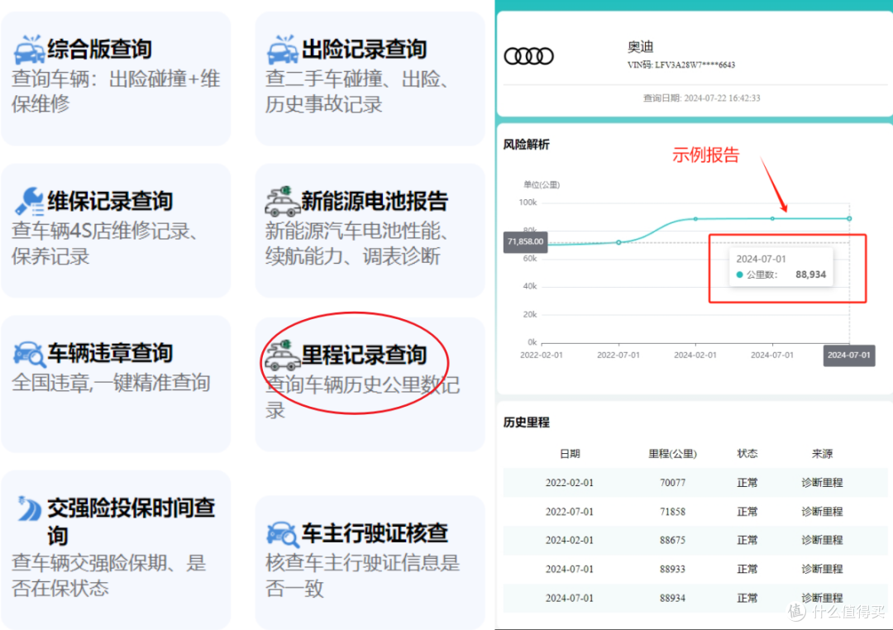The height and width of the screenshot is (630, 893).
Task: Click the 查询日期 2024-07-22 timestamp
Action: [702, 98]
